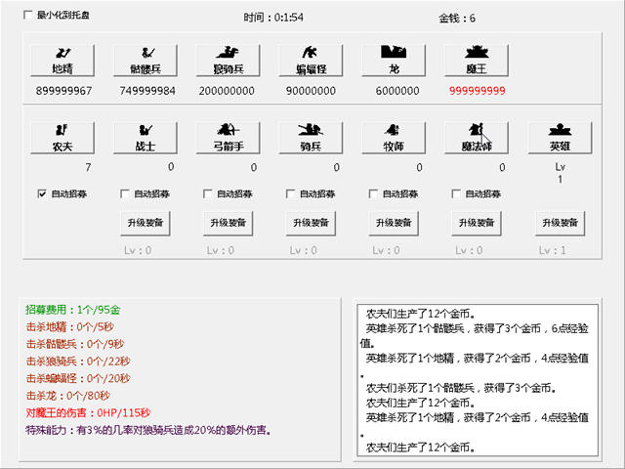Screen dimensions: 625x469
Task: Uncheck 自动招募 under 农夫
Action: (x=42, y=193)
